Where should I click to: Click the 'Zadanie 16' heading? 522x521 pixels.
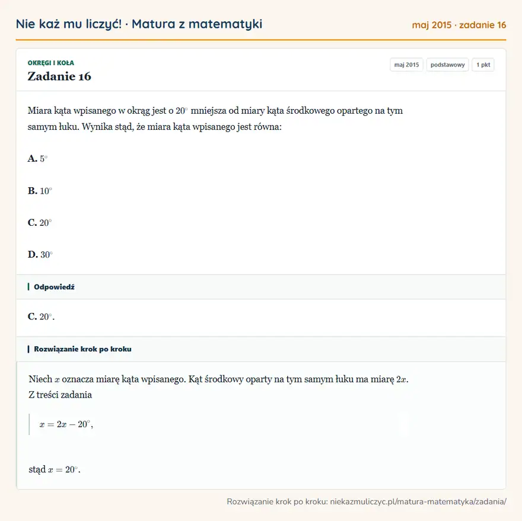[59, 76]
